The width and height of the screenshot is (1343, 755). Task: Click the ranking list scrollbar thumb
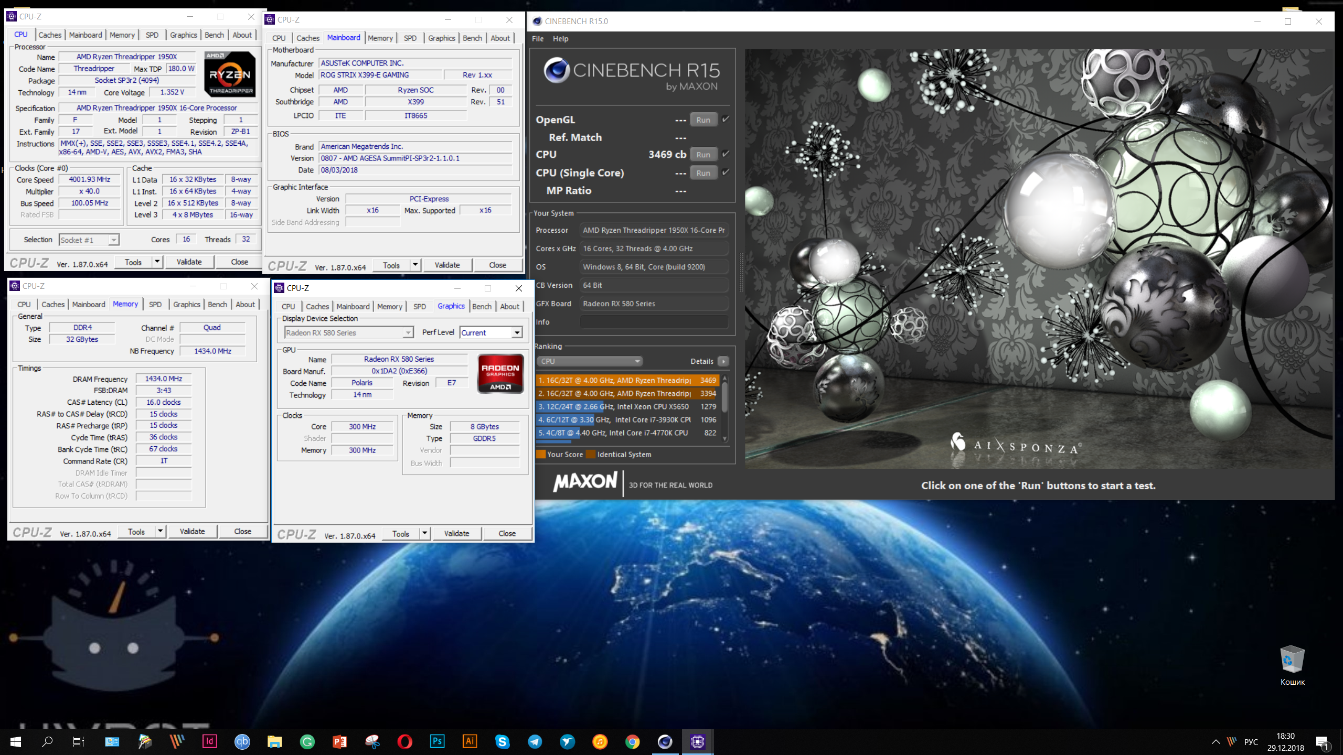tap(725, 396)
